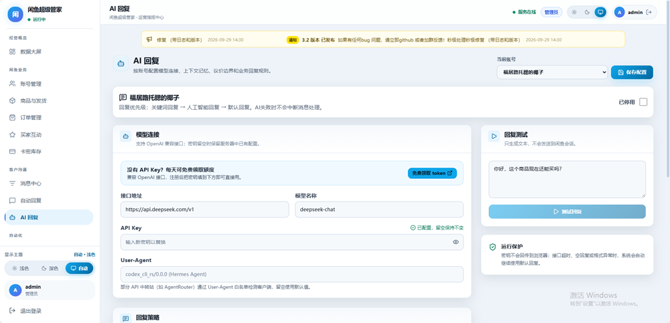The image size is (670, 323).
Task: Click the 模型连接 card robot icon
Action: pyautogui.click(x=126, y=136)
